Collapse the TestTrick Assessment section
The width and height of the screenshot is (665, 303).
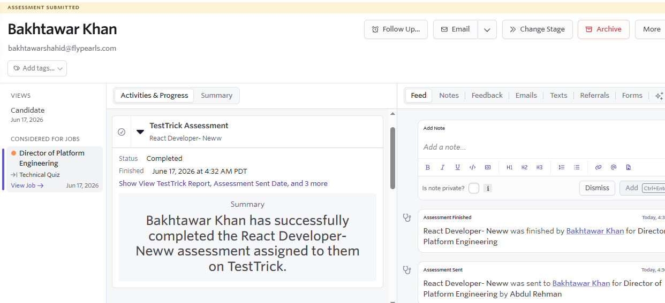(x=140, y=131)
